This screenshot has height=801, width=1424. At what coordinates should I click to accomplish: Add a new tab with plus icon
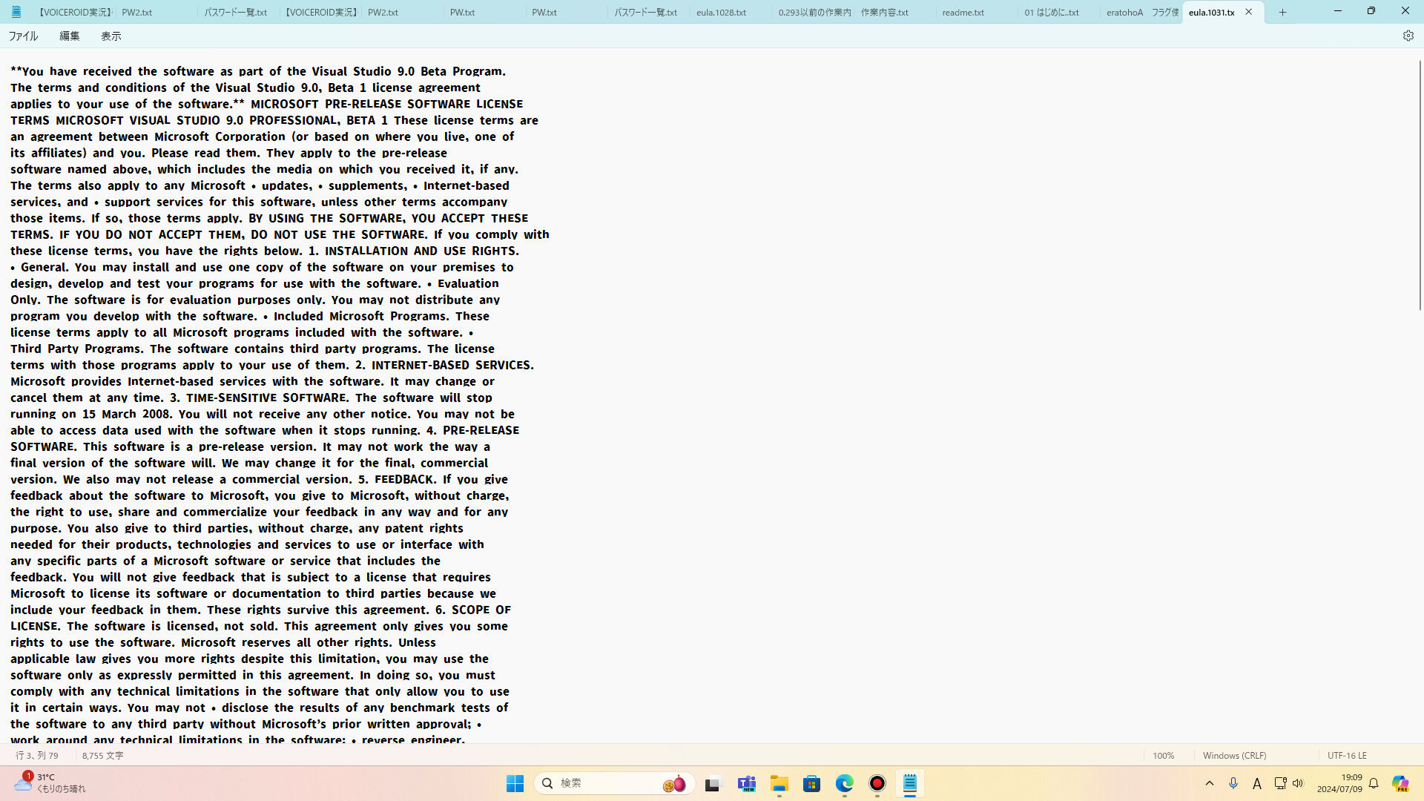(1282, 12)
